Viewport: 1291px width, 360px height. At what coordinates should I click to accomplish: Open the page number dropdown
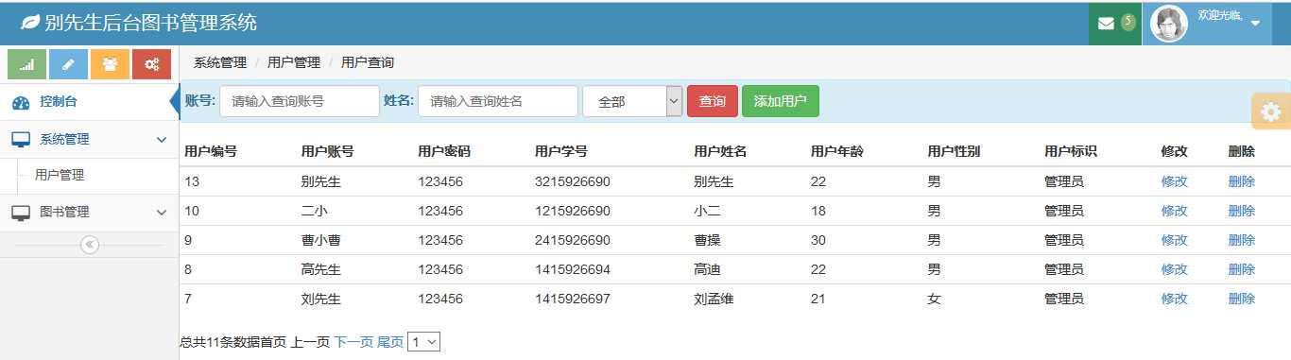point(423,342)
